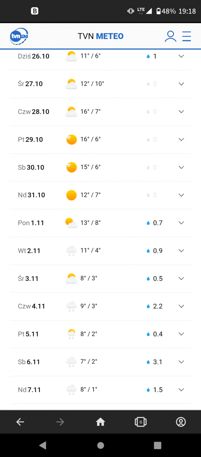201x457 pixels.
Task: Select the Sb 30.10 date label
Action: click(31, 168)
